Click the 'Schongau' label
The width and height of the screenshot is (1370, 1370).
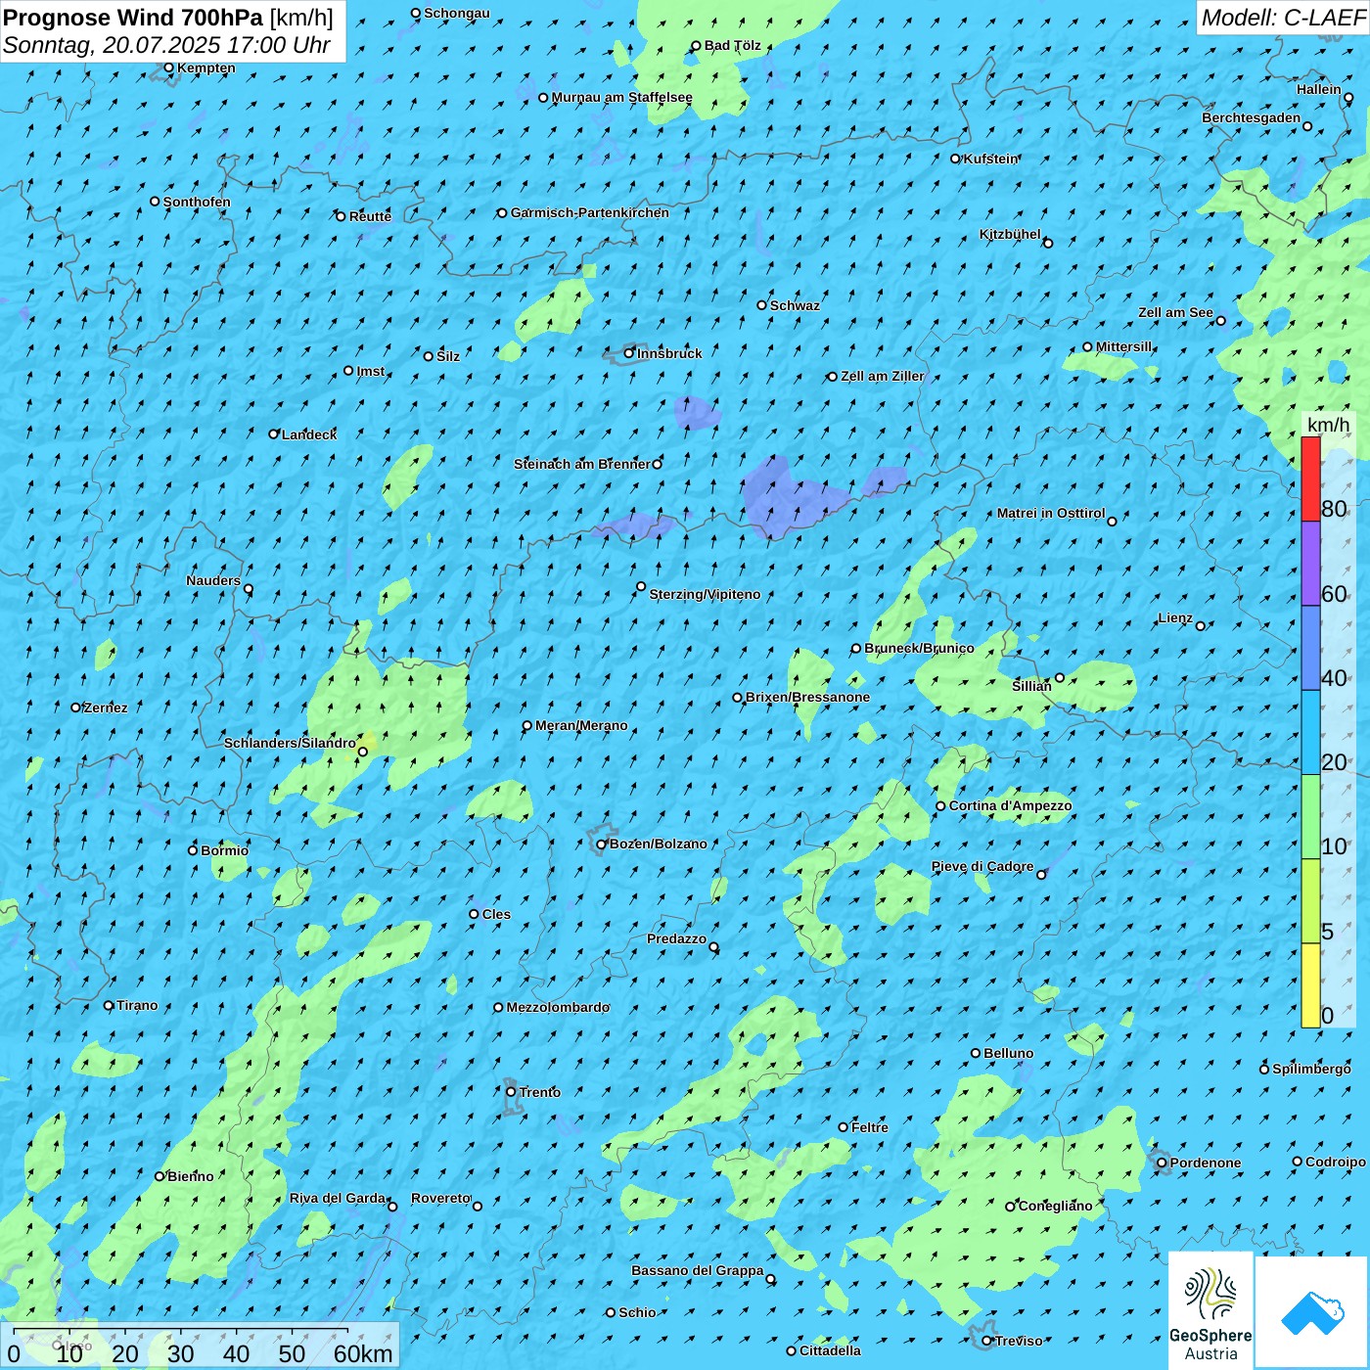[457, 13]
